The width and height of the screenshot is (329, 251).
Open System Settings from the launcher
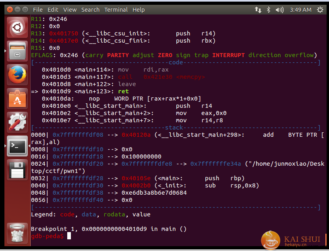tap(17, 122)
